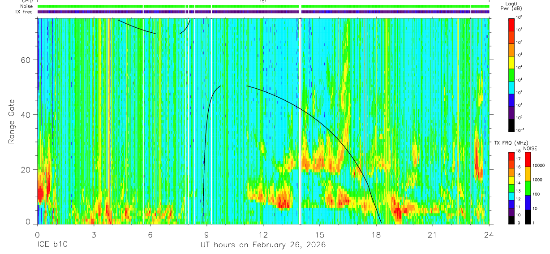Image resolution: width=550 pixels, height=254 pixels.
Task: Click the '13' label on the TX FRQ scale
Action: click(x=519, y=191)
